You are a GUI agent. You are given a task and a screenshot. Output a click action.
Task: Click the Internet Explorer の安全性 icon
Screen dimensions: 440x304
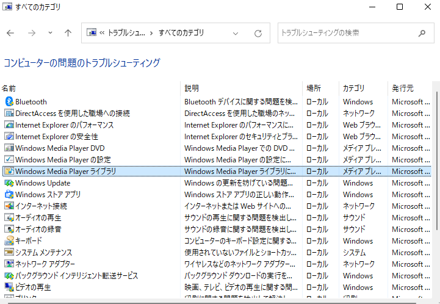(x=9, y=137)
